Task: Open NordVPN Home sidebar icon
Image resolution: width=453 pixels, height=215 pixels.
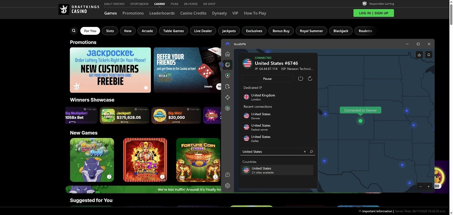Action: pos(227,54)
